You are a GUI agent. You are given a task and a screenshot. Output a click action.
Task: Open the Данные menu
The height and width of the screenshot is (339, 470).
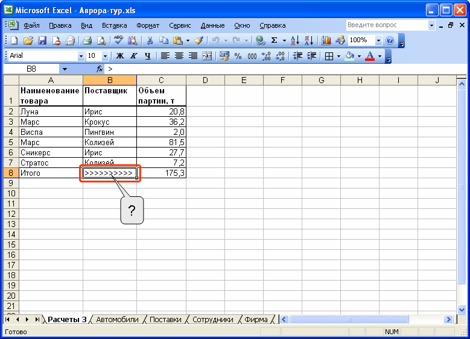pyautogui.click(x=212, y=25)
